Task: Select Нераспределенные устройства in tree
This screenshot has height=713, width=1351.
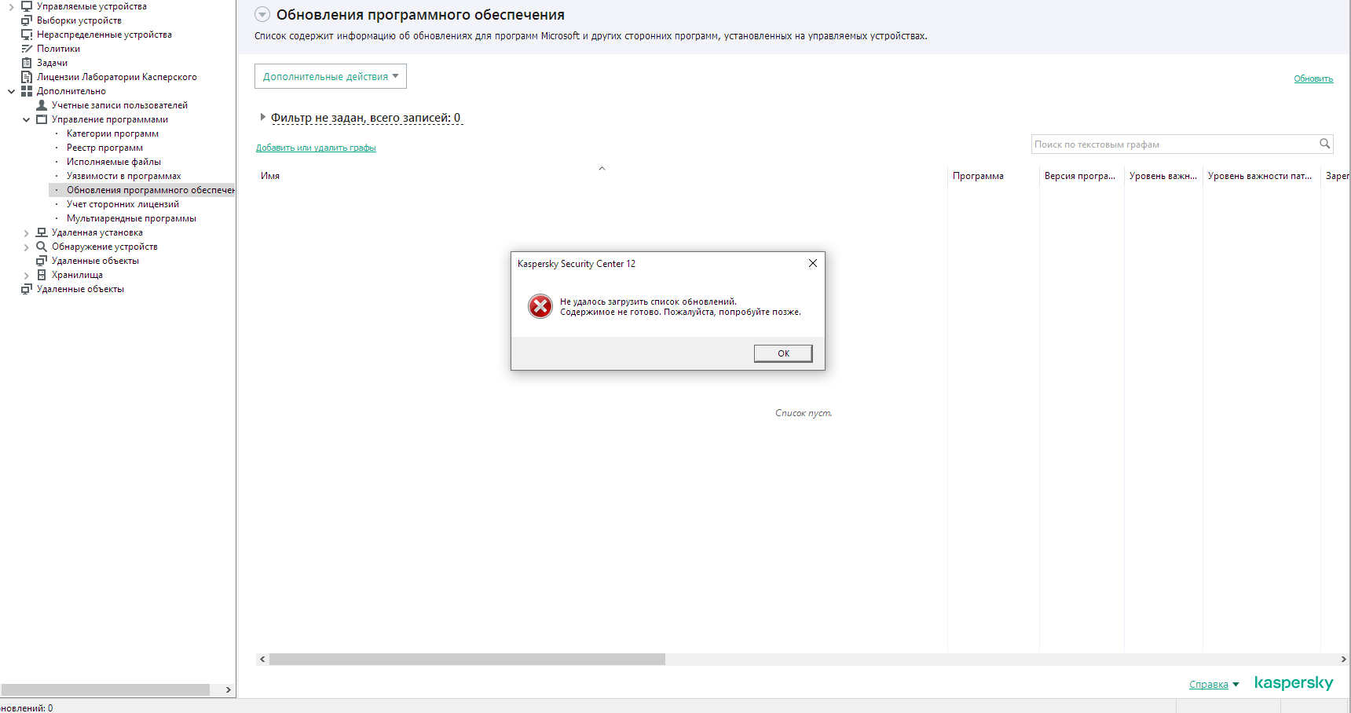Action: pyautogui.click(x=104, y=35)
